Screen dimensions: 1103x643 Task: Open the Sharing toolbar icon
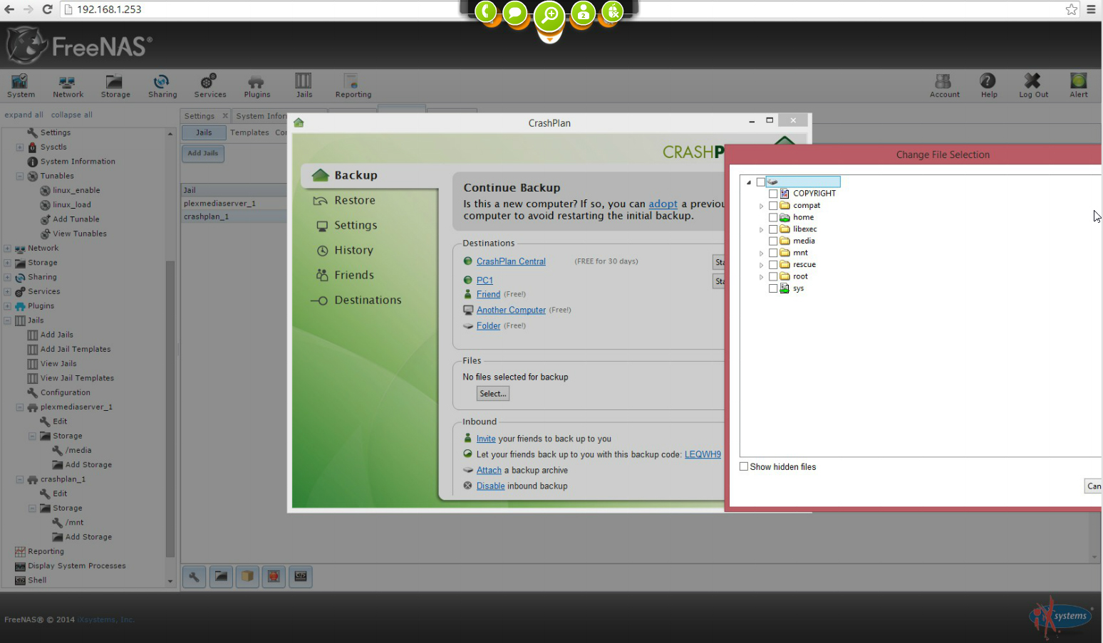tap(162, 85)
